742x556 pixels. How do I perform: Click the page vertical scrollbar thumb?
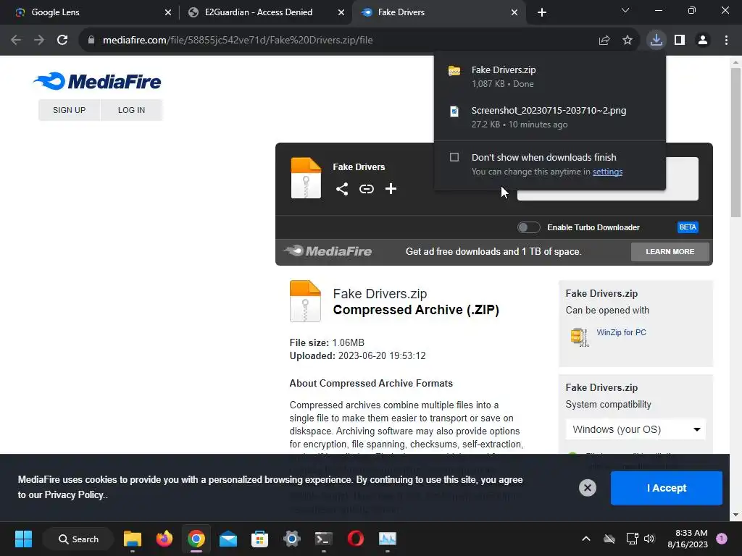[735, 142]
